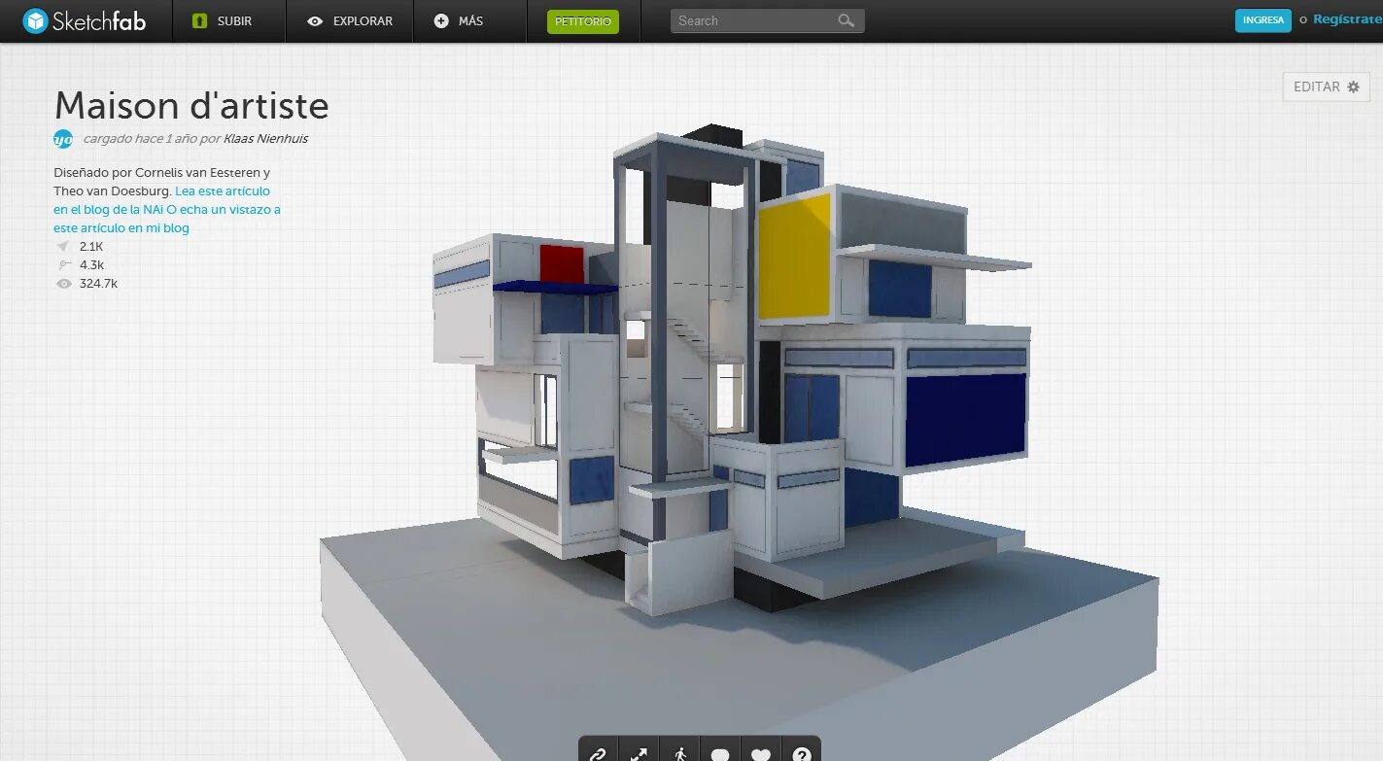Image resolution: width=1383 pixels, height=761 pixels.
Task: Open Klaas Nienhuis author profile link
Action: tap(265, 139)
